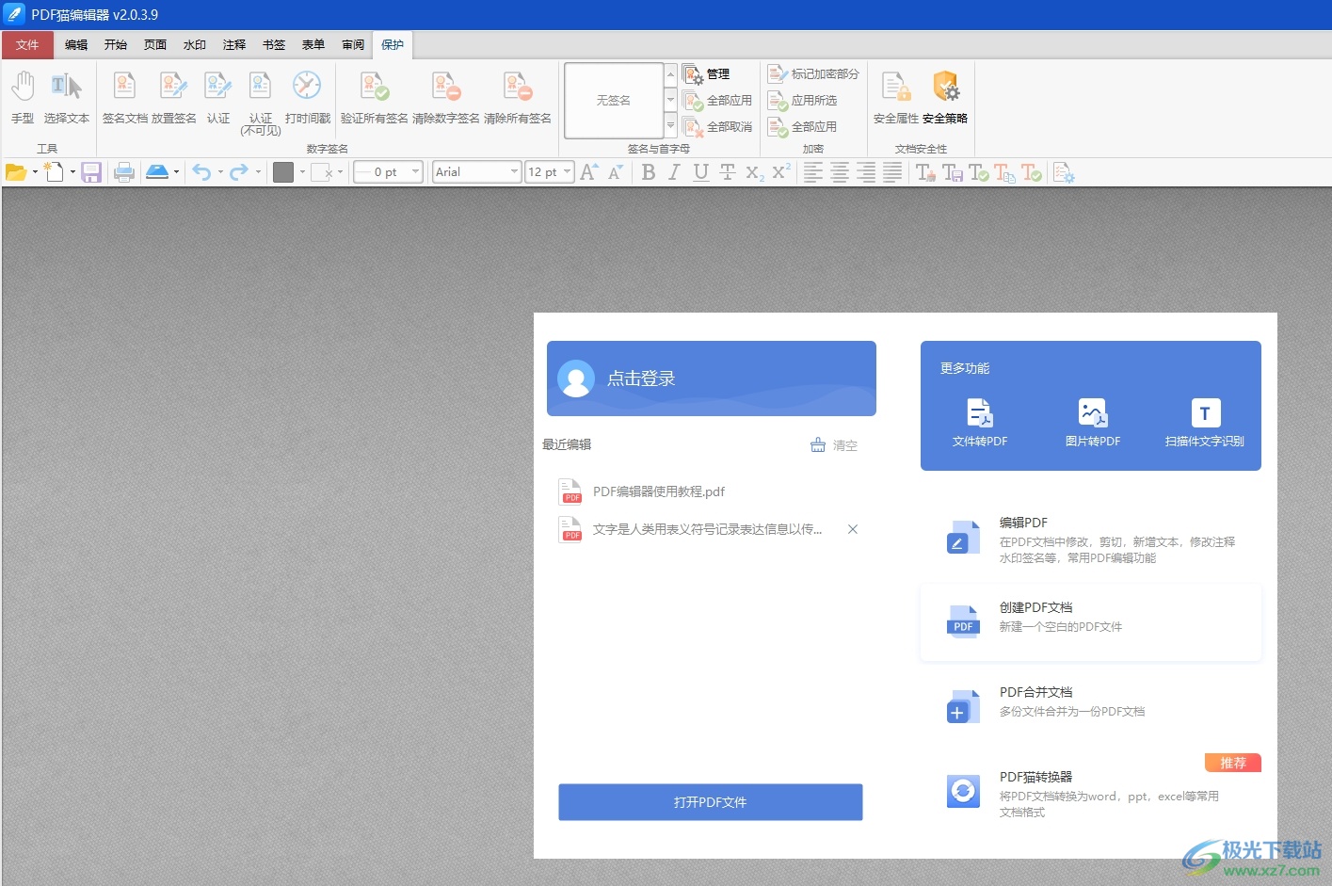
Task: Increase font size with grow icon
Action: point(589,172)
